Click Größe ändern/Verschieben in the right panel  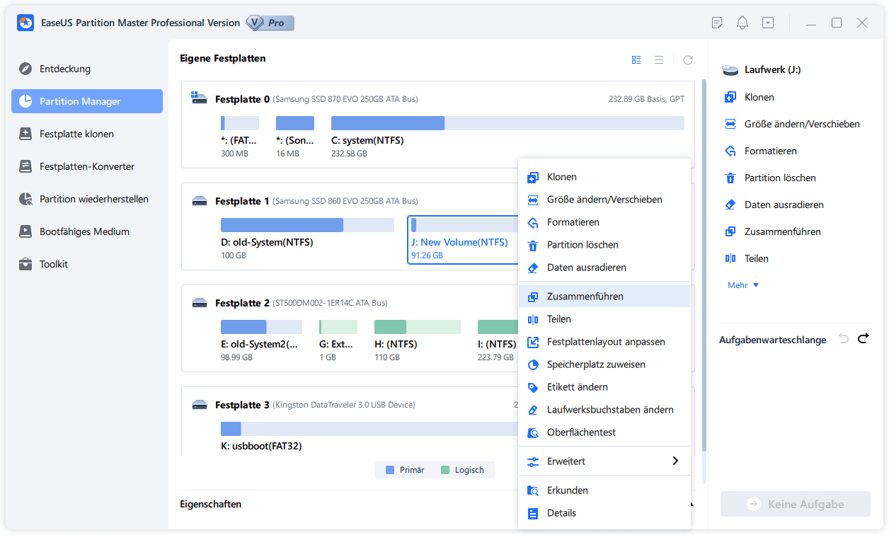792,124
